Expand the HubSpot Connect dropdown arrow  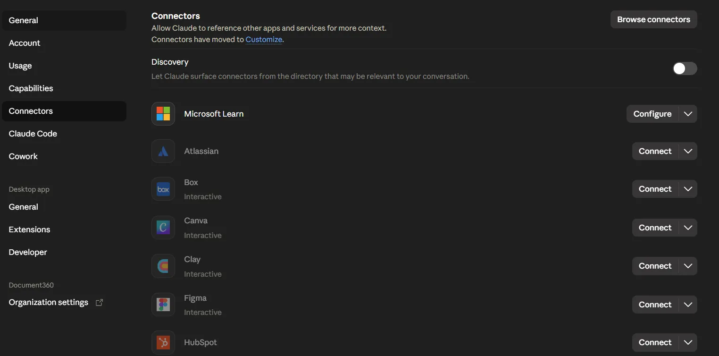tap(688, 342)
